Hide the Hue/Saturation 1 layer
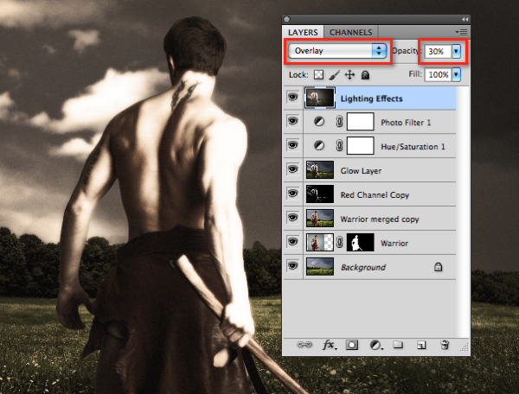Viewport: 519px width, 394px height. (293, 145)
